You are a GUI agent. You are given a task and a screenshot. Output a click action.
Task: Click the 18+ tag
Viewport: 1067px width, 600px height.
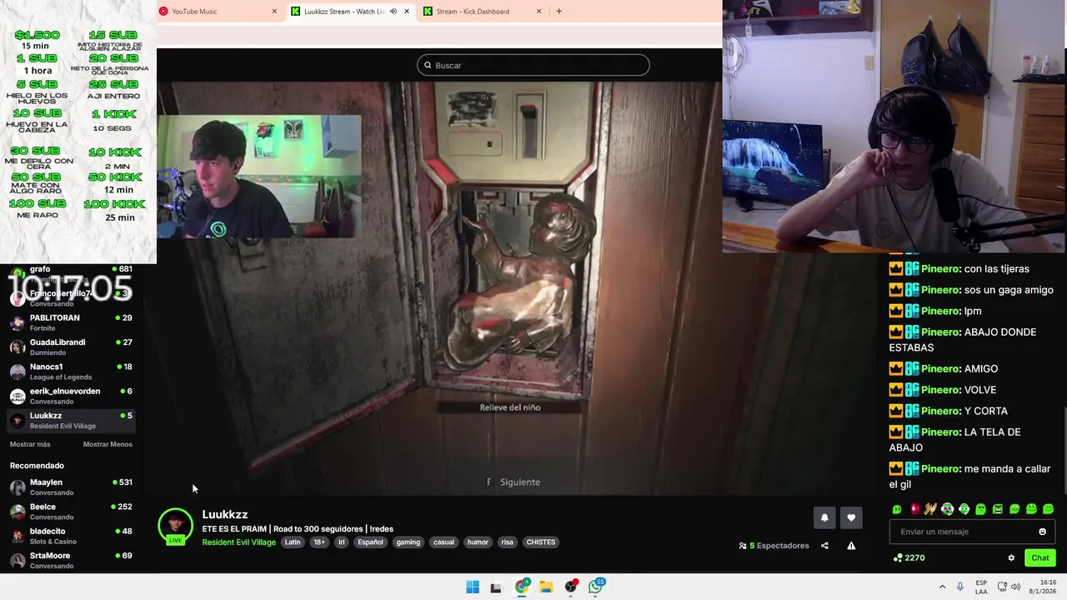tap(319, 542)
